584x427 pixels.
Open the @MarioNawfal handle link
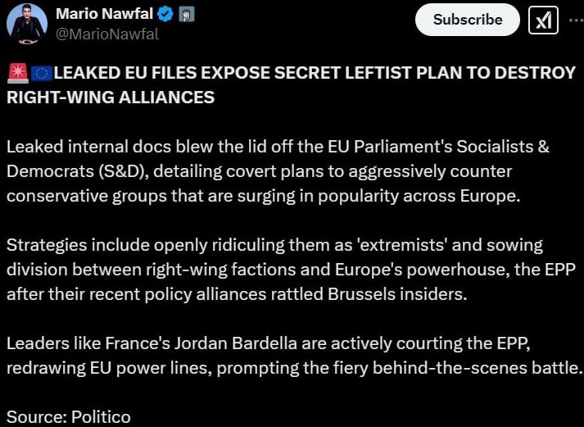point(106,34)
